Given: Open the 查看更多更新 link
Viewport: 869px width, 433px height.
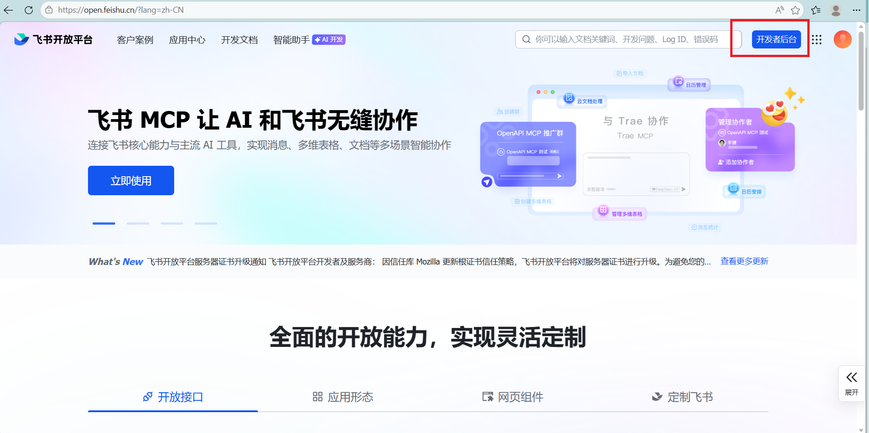Looking at the screenshot, I should (744, 261).
